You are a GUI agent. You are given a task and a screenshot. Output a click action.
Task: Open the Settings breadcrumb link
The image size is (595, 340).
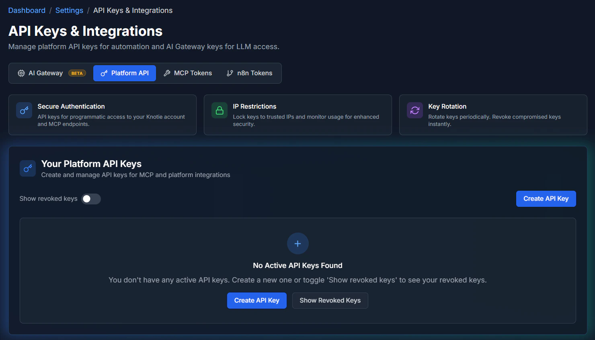pos(69,10)
